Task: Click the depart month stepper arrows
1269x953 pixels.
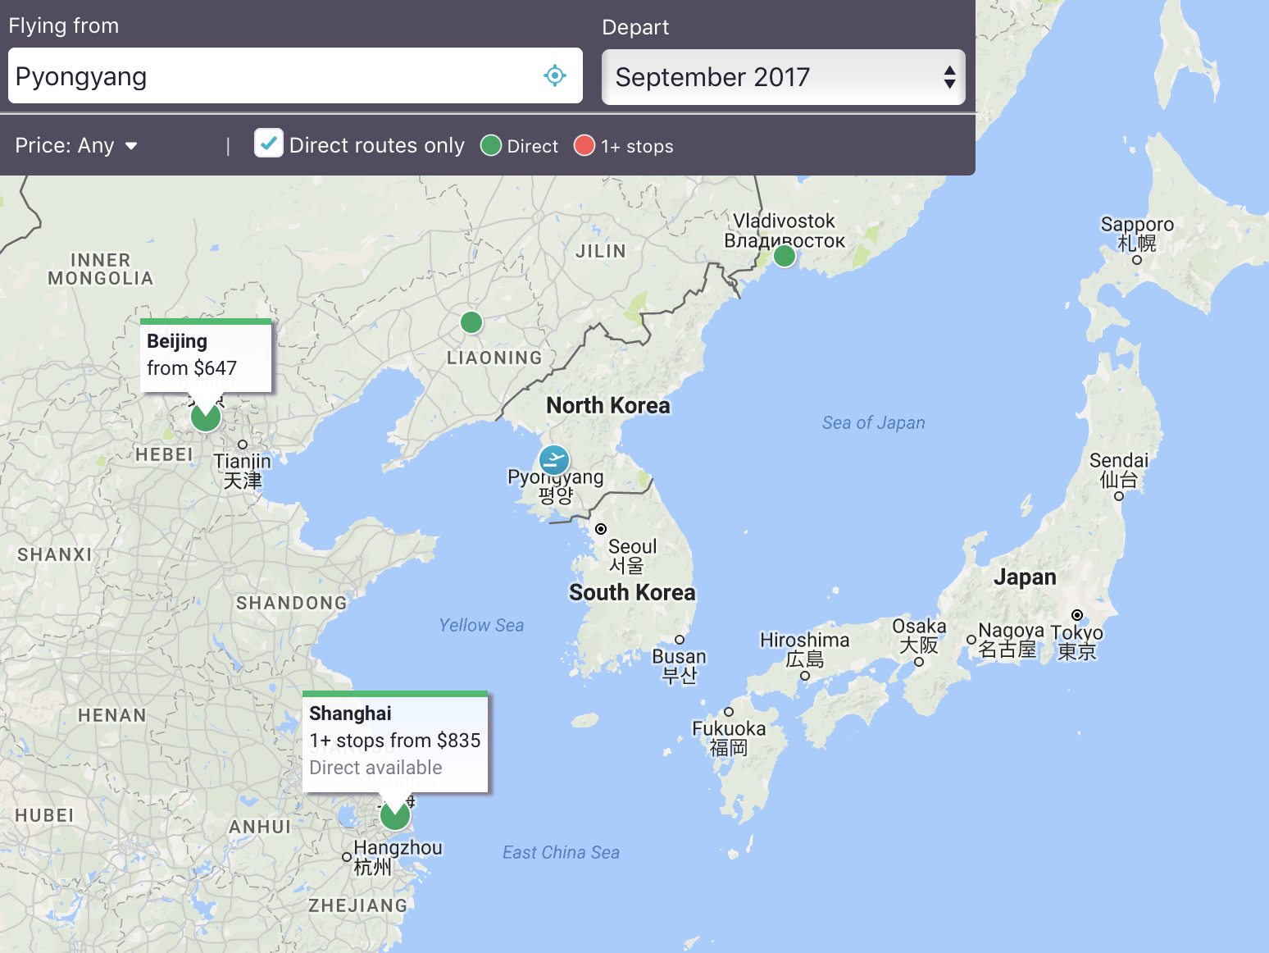Action: point(949,77)
